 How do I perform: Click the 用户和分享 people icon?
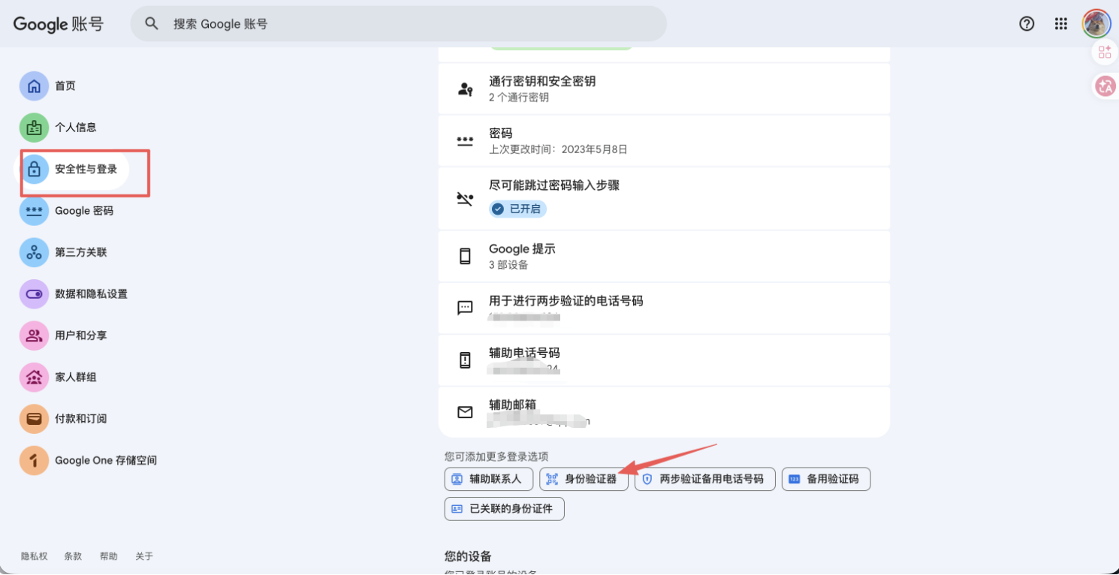tap(34, 336)
